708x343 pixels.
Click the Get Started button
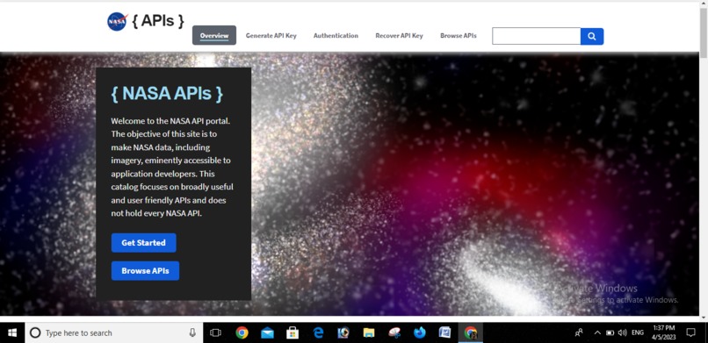coord(143,242)
